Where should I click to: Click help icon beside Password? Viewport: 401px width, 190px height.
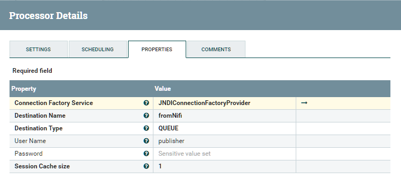(147, 154)
